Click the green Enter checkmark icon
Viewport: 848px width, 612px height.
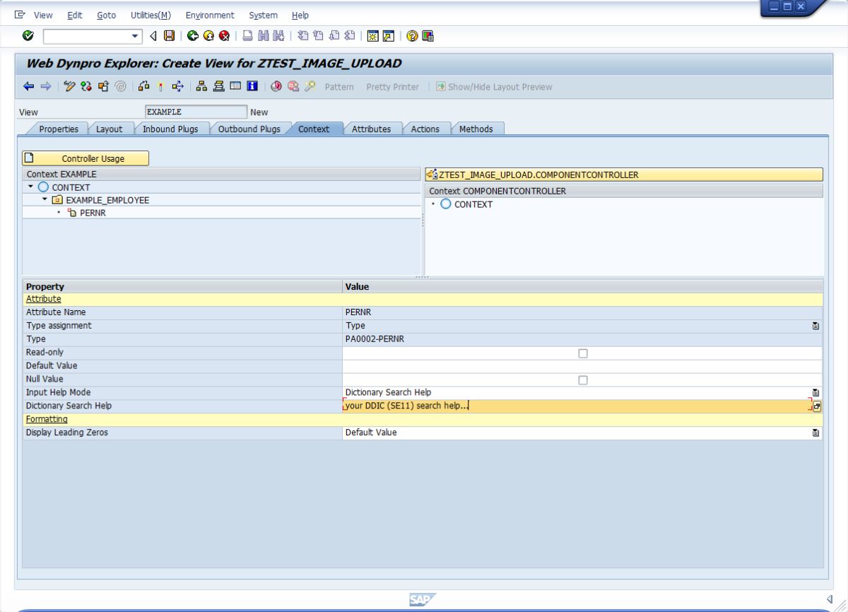[28, 36]
